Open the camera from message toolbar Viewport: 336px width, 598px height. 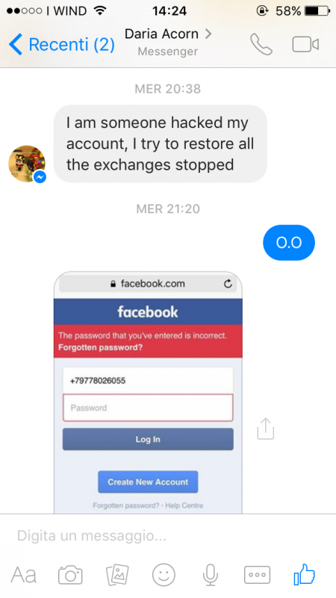pos(70,575)
